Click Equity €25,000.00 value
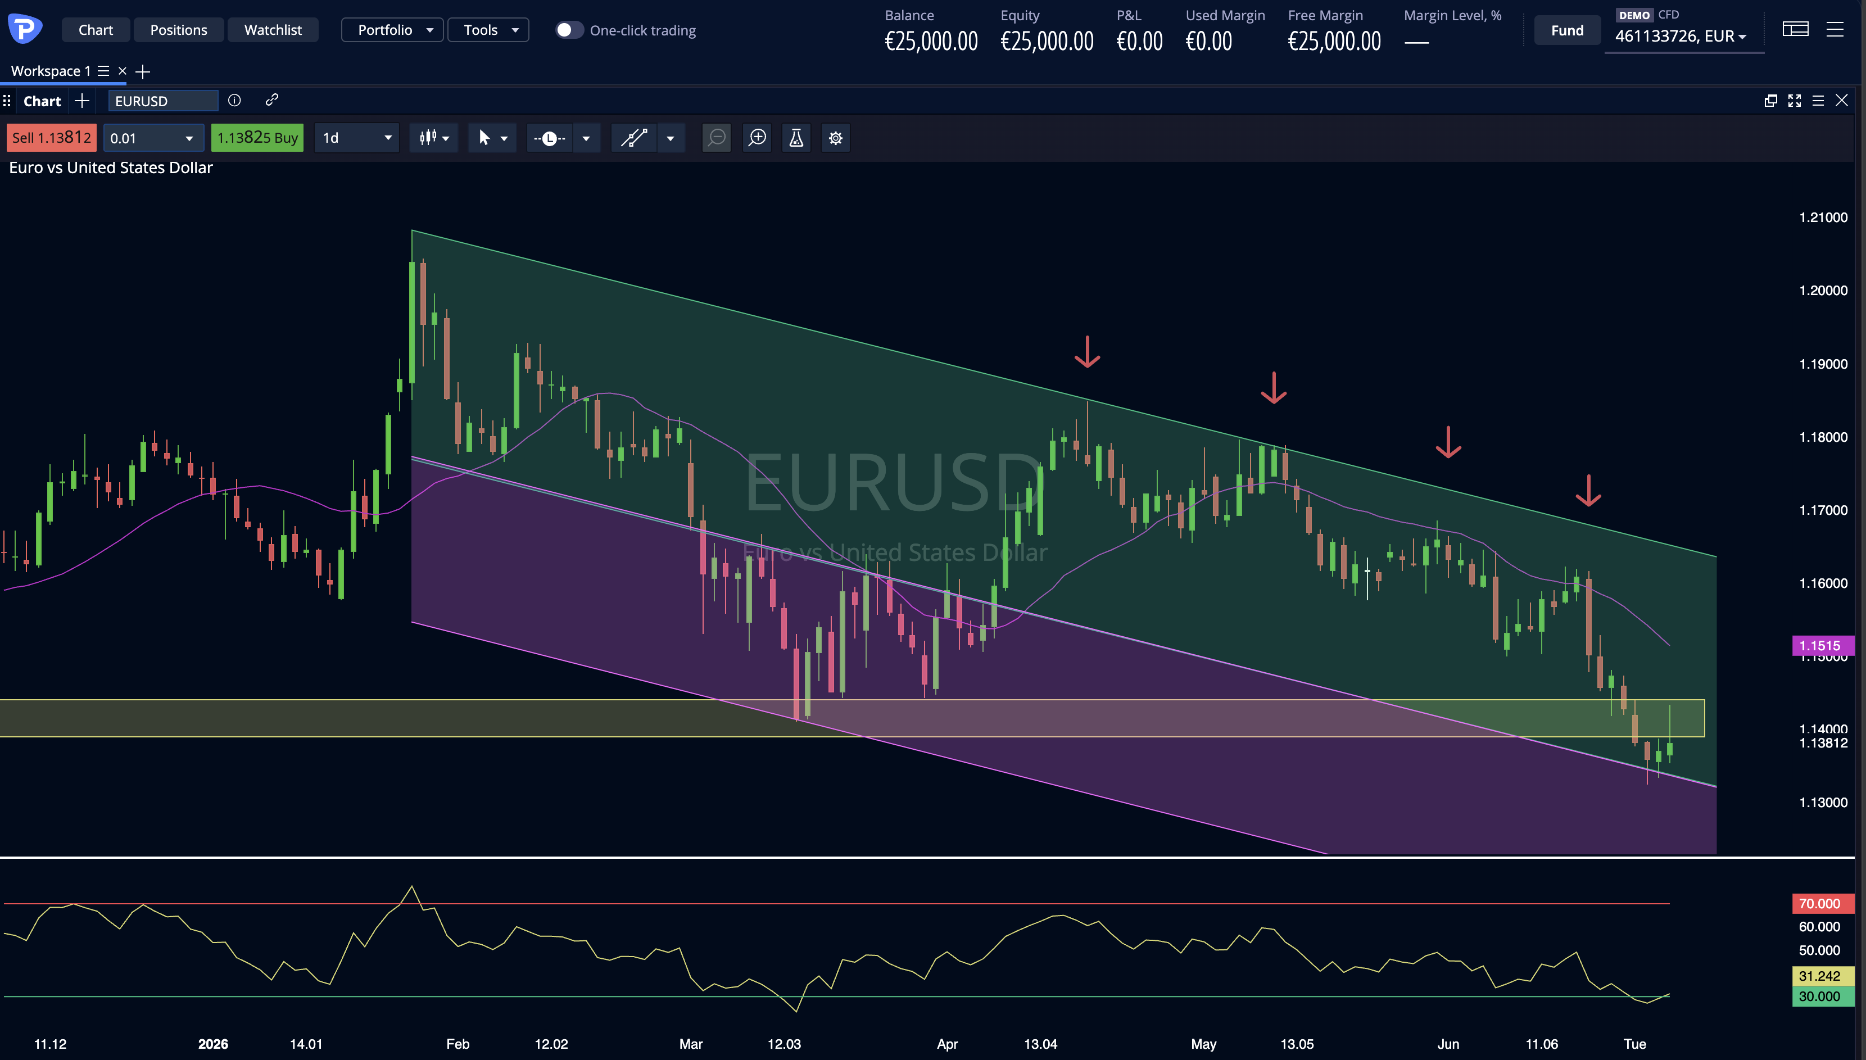 pyautogui.click(x=1047, y=42)
